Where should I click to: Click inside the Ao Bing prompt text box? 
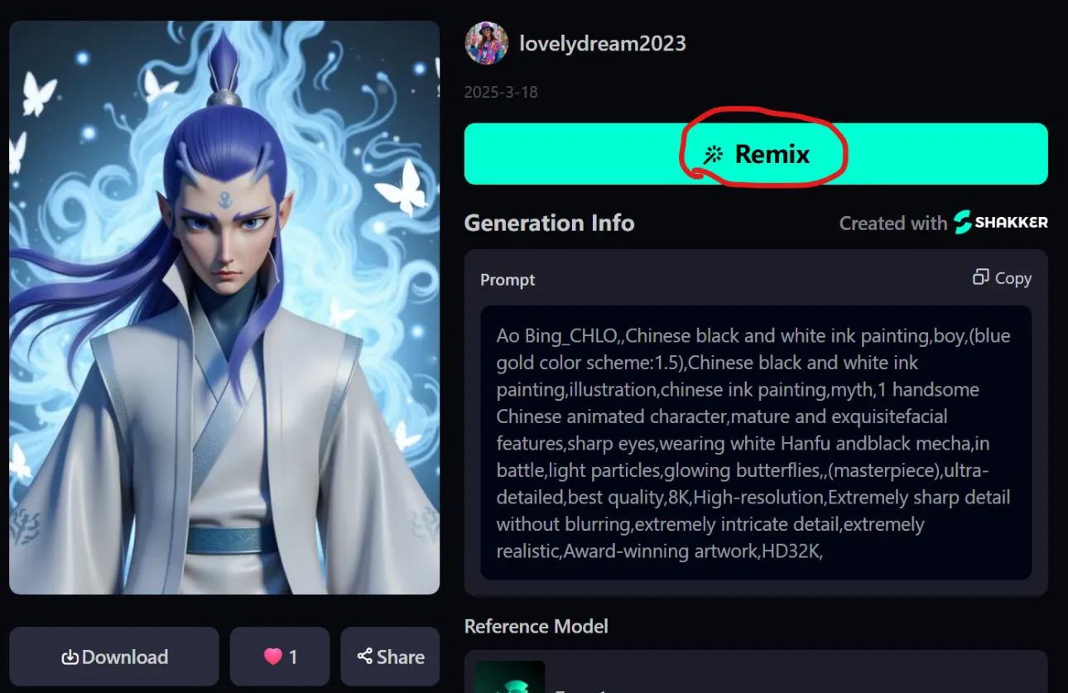(x=756, y=443)
